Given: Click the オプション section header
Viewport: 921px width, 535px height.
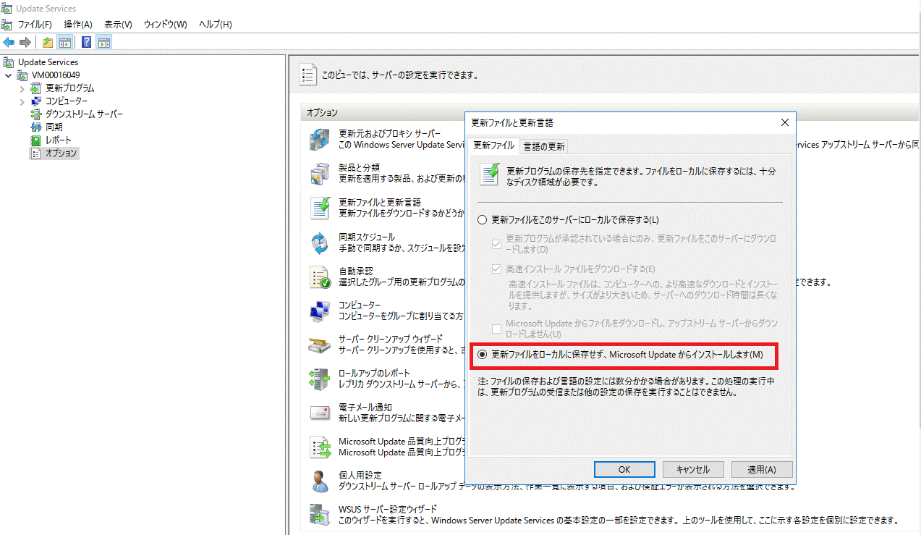Looking at the screenshot, I should click(x=322, y=113).
